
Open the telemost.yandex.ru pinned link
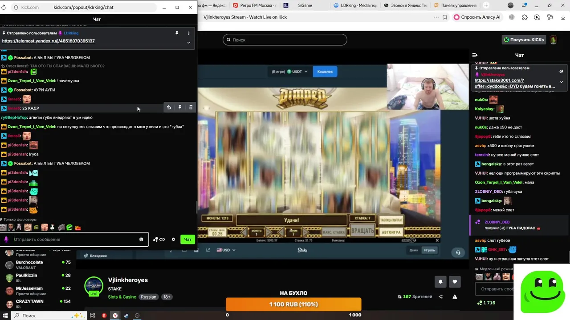tap(48, 41)
